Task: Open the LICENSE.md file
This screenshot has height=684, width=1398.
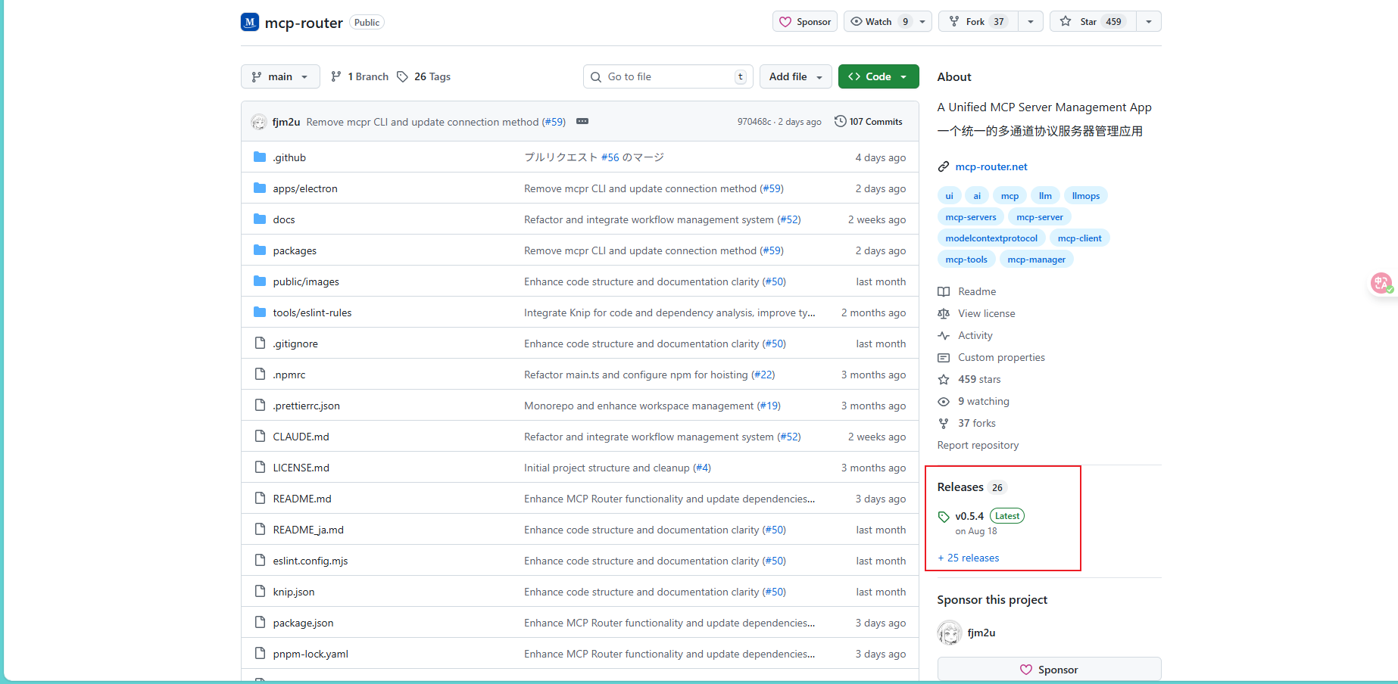Action: [301, 468]
